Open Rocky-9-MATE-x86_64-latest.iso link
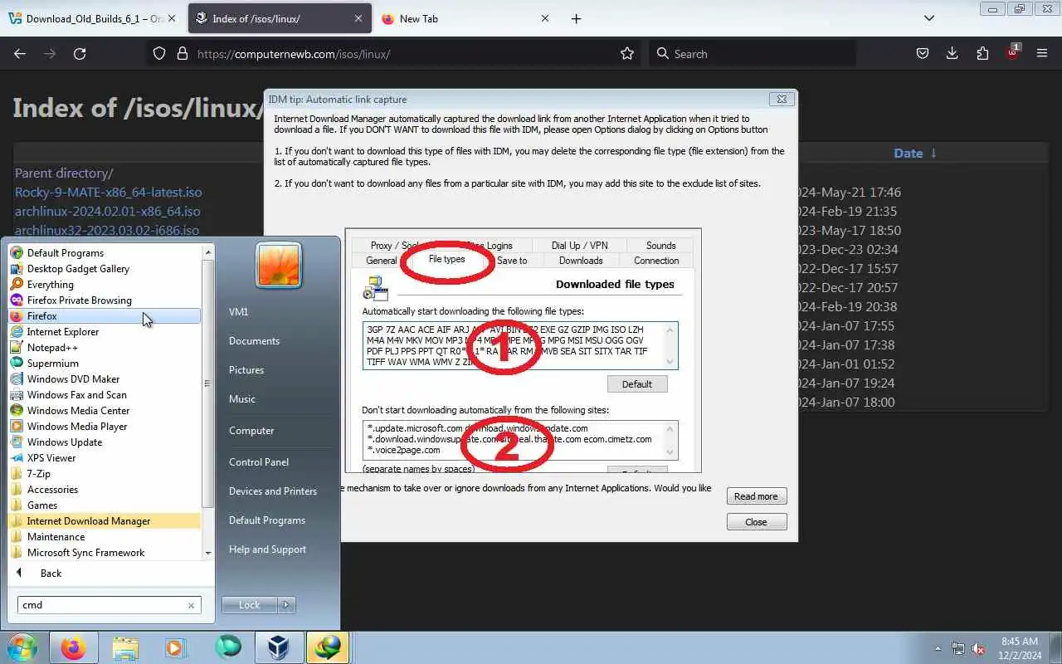1062x664 pixels. coord(109,193)
